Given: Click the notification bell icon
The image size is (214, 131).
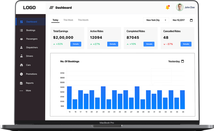Looking at the screenshot, I should [x=167, y=7].
